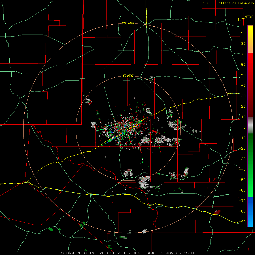
Task: Click the 50 NMI range ring label
Action: click(128, 76)
